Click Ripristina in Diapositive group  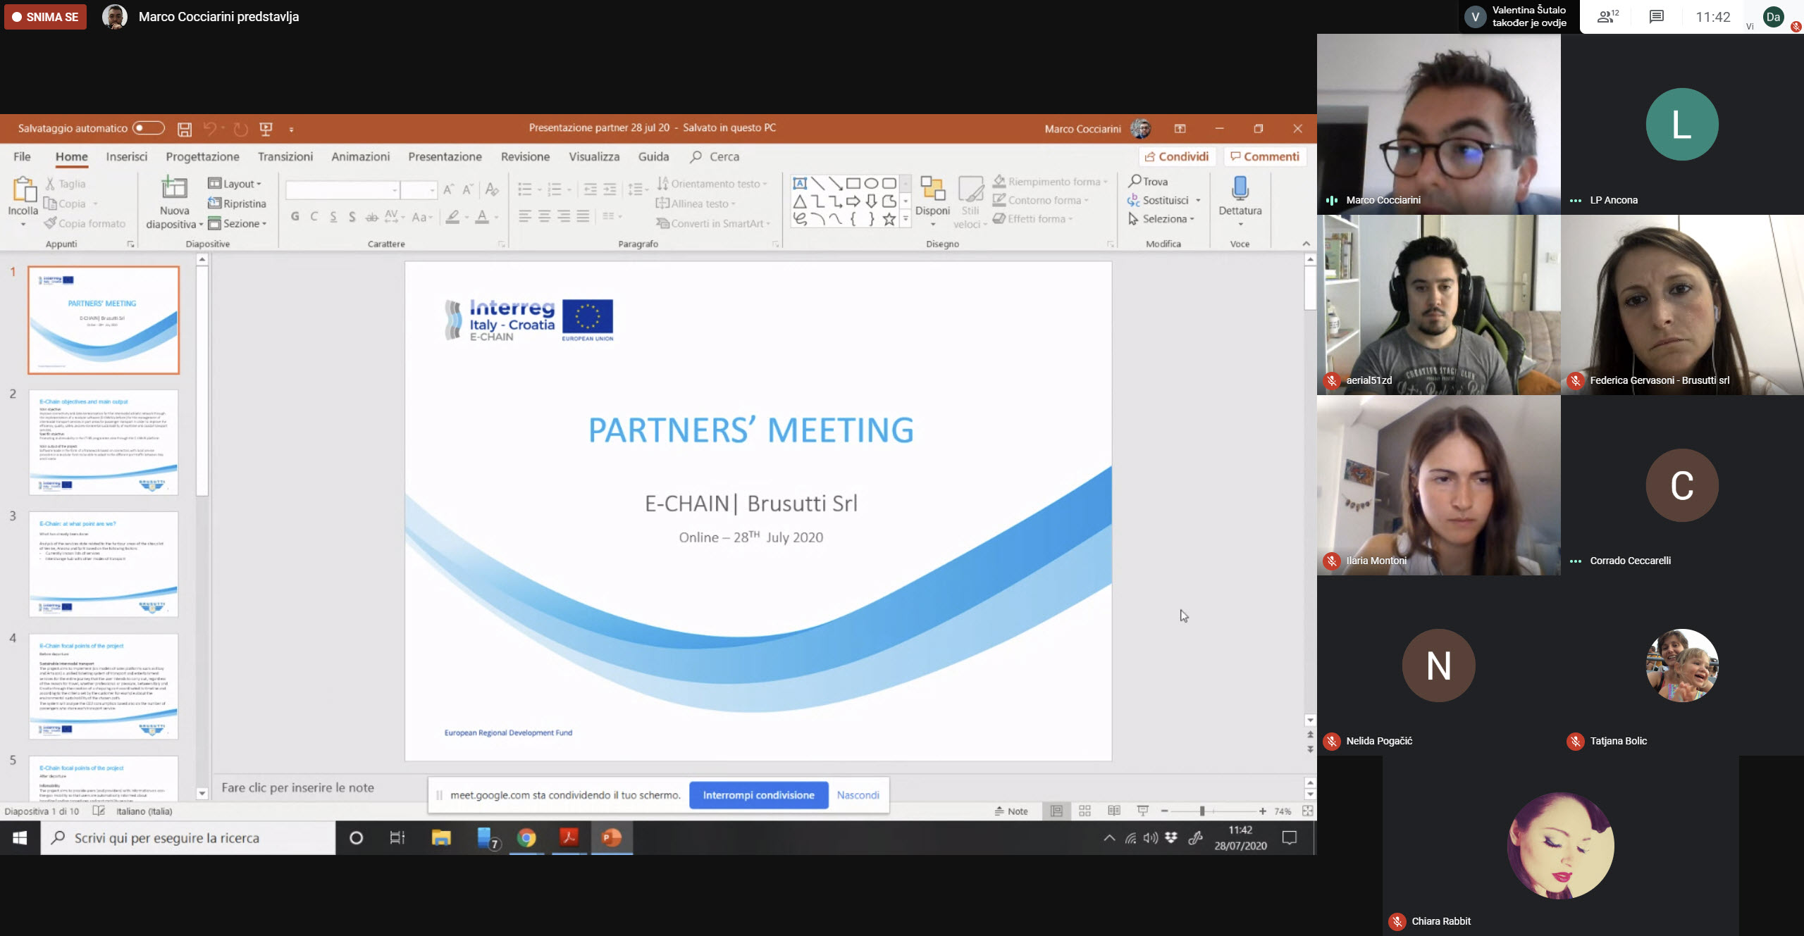(x=237, y=204)
